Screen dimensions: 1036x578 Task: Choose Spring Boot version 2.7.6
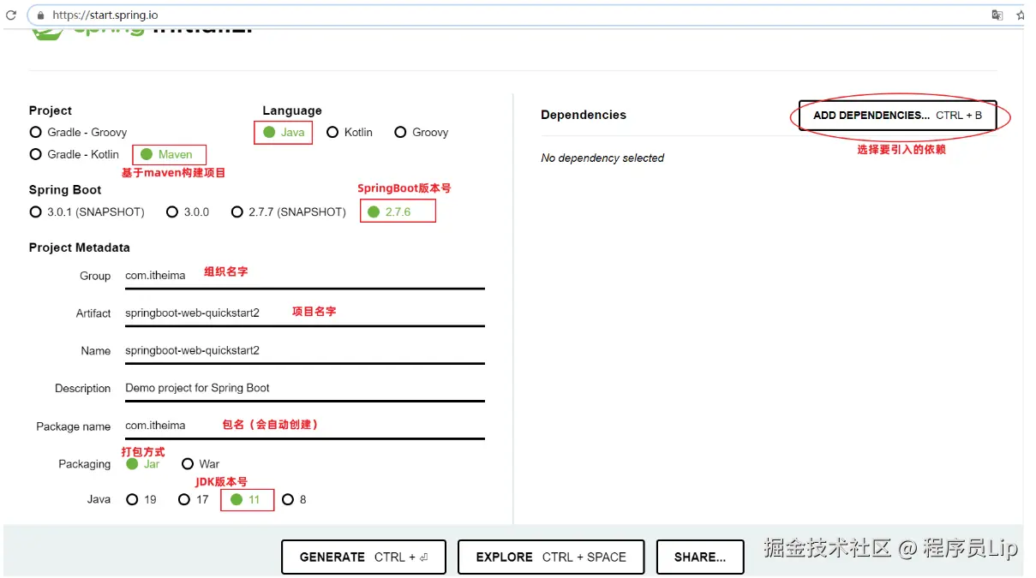coord(389,212)
